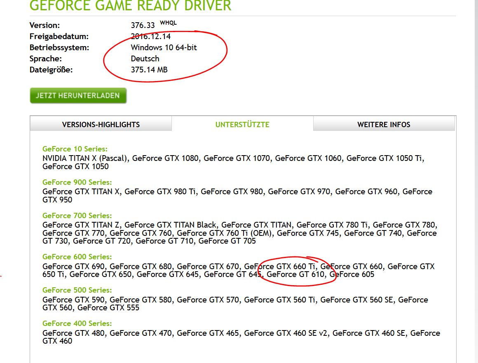Screen dimensions: 478x363
Task: Click the Sprache: label
Action: pos(46,58)
